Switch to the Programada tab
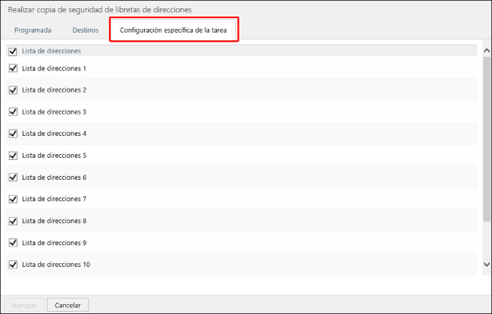The image size is (492, 314). pos(33,30)
